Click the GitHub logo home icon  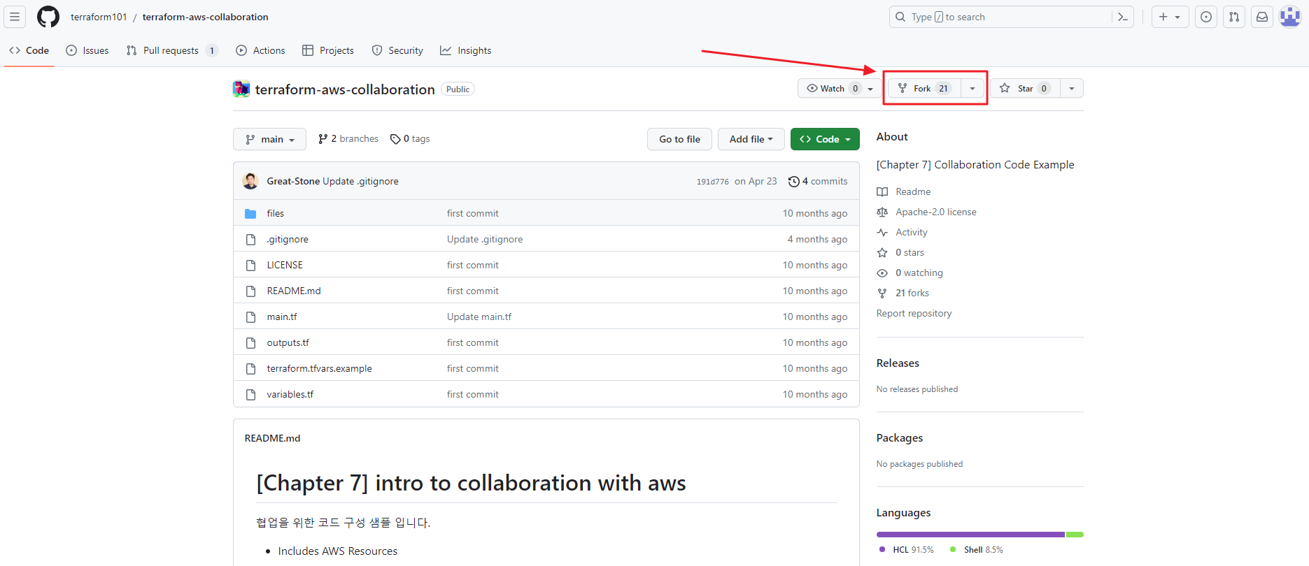(x=48, y=17)
